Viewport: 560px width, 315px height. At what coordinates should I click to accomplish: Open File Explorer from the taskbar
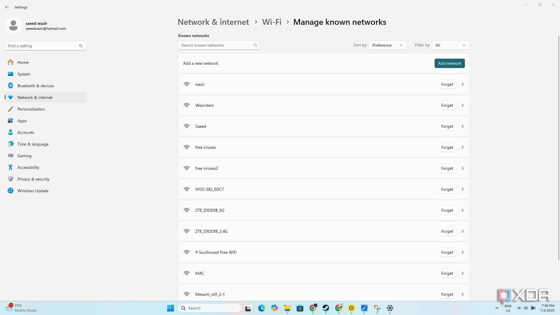(x=287, y=308)
